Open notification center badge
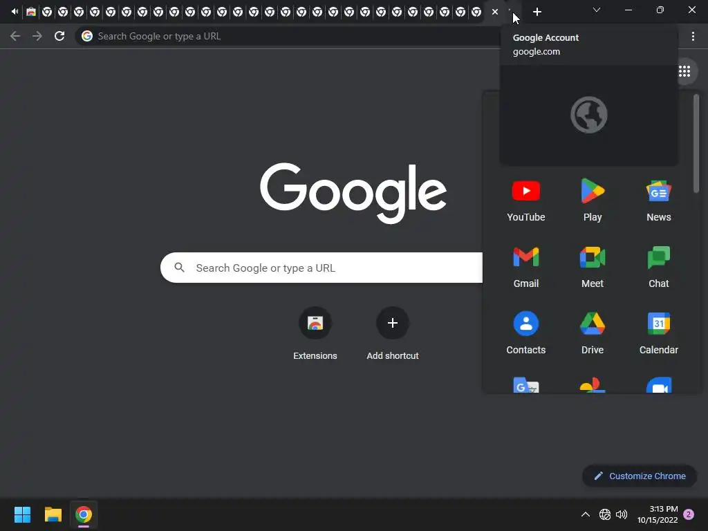Screen dimensions: 708x531 689,514
